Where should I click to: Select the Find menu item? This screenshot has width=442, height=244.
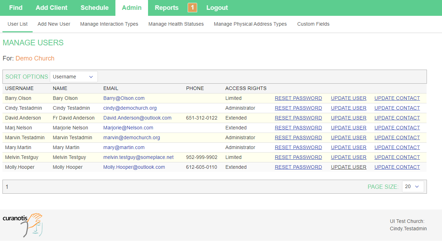pos(16,8)
